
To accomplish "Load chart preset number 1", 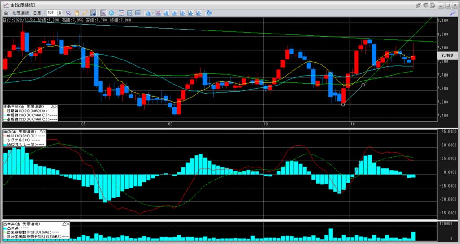I will tap(166, 13).
